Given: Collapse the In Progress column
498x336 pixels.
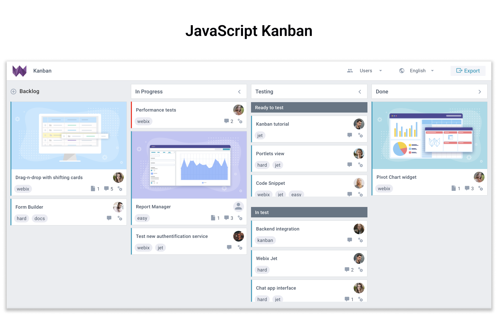Looking at the screenshot, I should (x=240, y=92).
